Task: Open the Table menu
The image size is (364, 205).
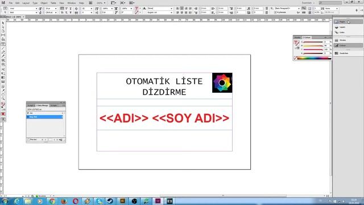Action: point(53,3)
